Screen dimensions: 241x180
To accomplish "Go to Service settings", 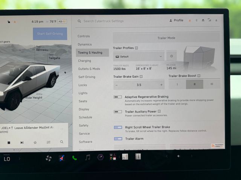I will [84, 133].
